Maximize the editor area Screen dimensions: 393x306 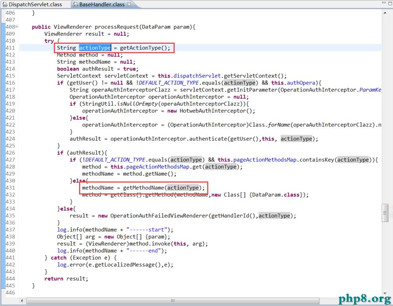click(390, 3)
